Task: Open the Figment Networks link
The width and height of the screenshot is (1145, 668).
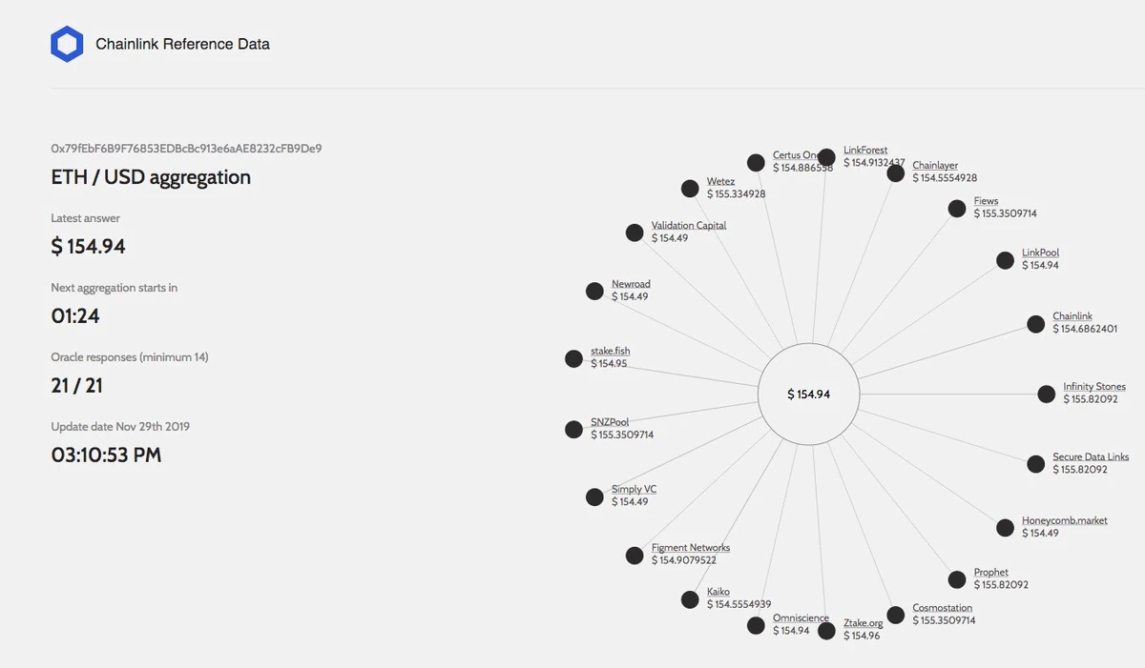Action: click(x=691, y=548)
